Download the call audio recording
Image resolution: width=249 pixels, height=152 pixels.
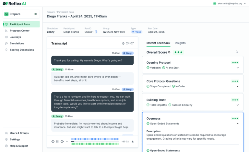click(x=133, y=141)
